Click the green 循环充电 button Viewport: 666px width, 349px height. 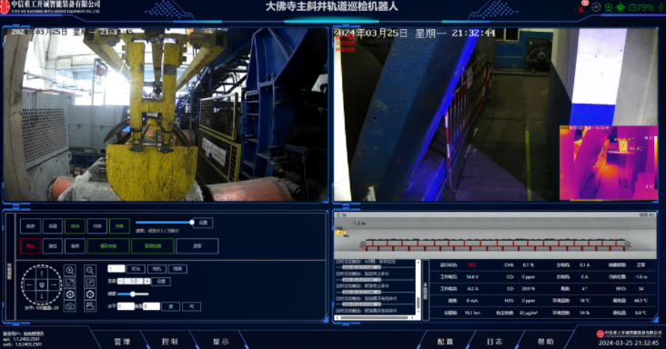[x=108, y=246]
